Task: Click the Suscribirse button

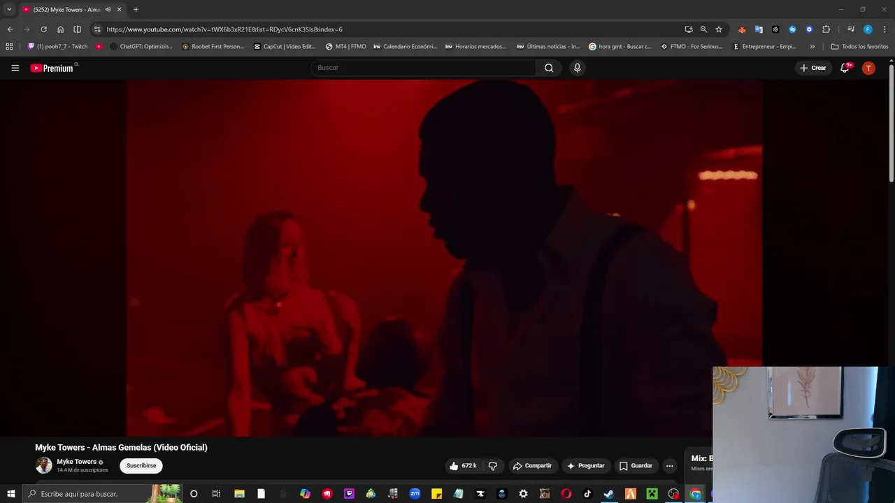Action: [141, 466]
